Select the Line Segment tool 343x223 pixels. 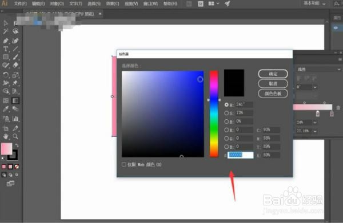click(15, 49)
